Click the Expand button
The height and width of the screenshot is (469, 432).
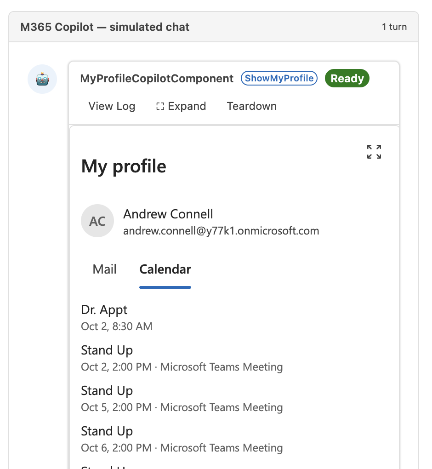(x=181, y=106)
